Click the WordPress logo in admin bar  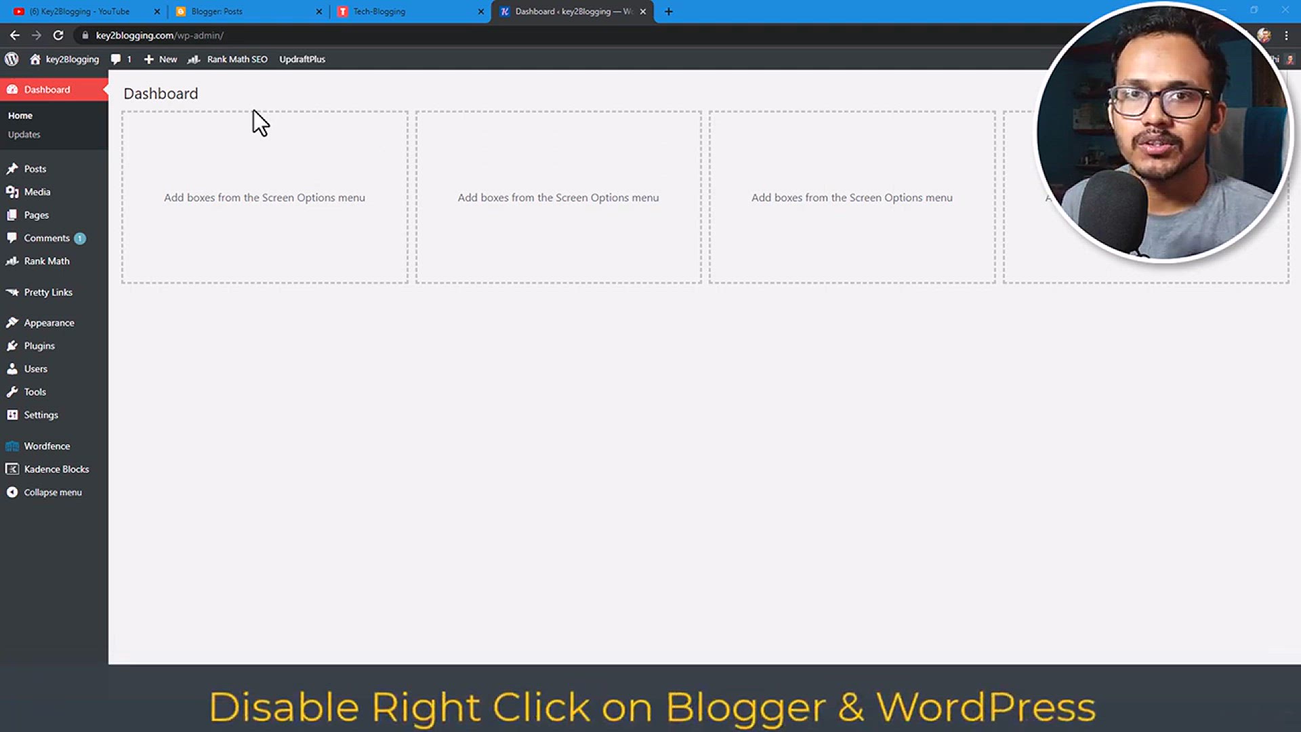(x=12, y=59)
